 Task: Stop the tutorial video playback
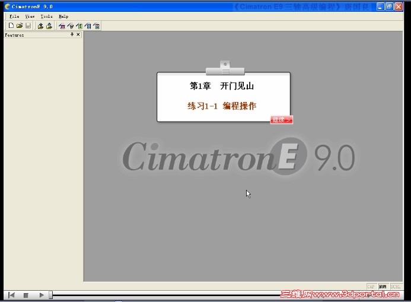(26, 295)
